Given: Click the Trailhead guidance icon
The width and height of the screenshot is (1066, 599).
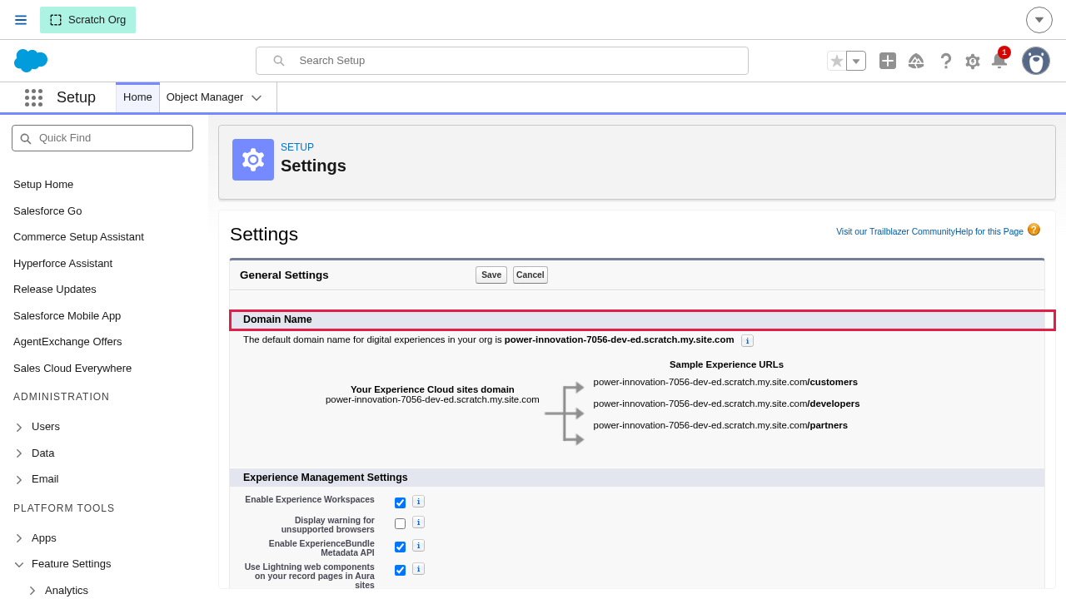Looking at the screenshot, I should [x=916, y=61].
